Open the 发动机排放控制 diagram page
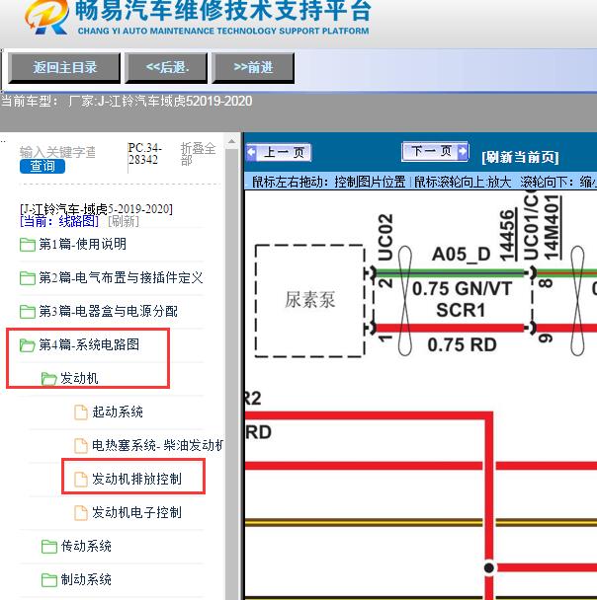Viewport: 597px width, 600px height. [136, 479]
